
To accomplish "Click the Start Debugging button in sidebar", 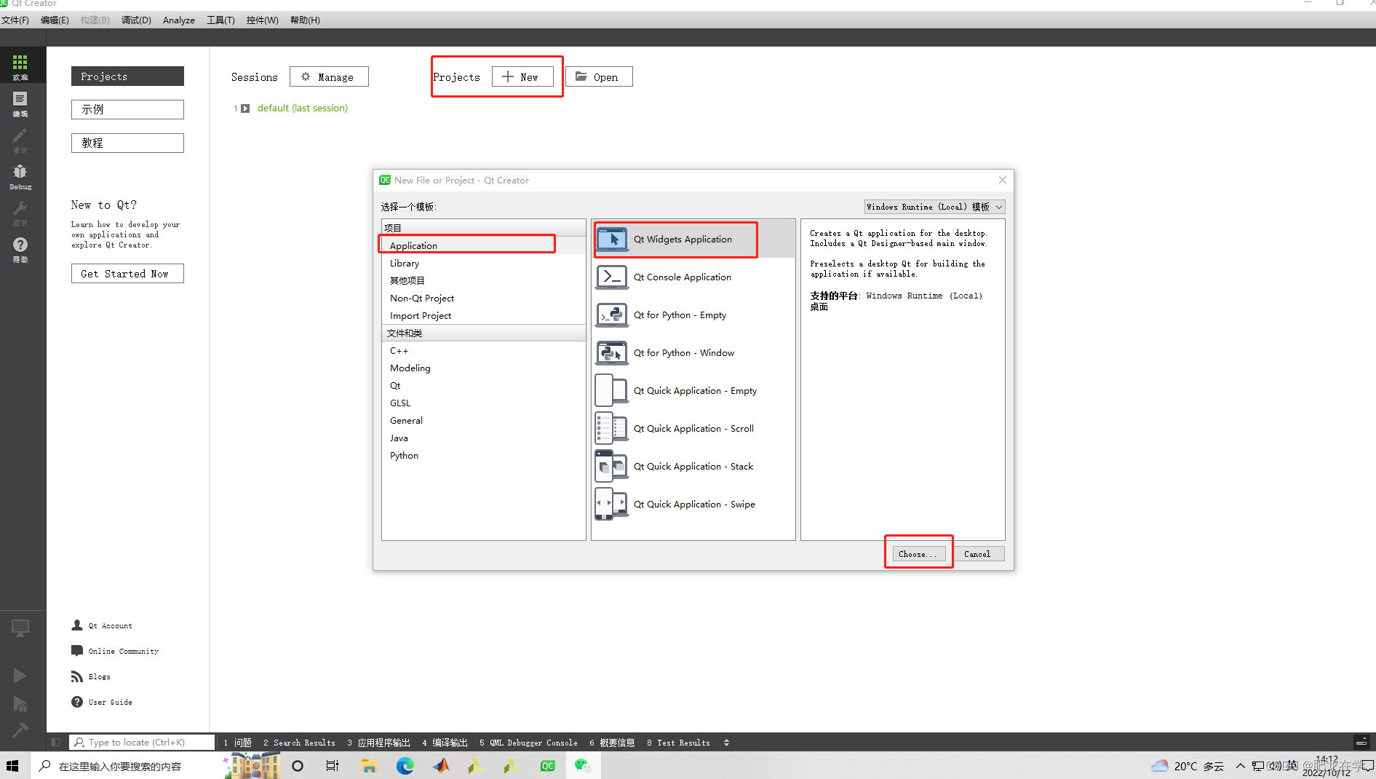I will click(x=20, y=703).
